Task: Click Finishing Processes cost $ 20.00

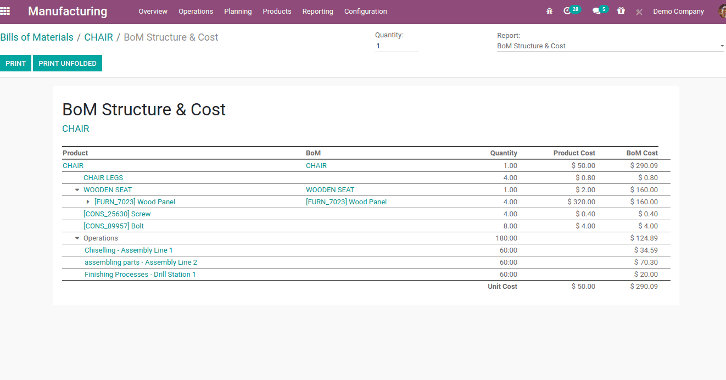Action: point(646,275)
